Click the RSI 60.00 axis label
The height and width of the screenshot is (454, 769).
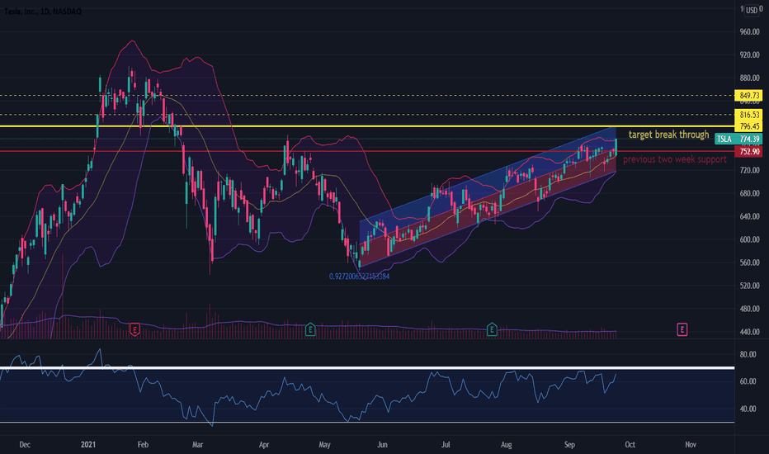pyautogui.click(x=748, y=381)
